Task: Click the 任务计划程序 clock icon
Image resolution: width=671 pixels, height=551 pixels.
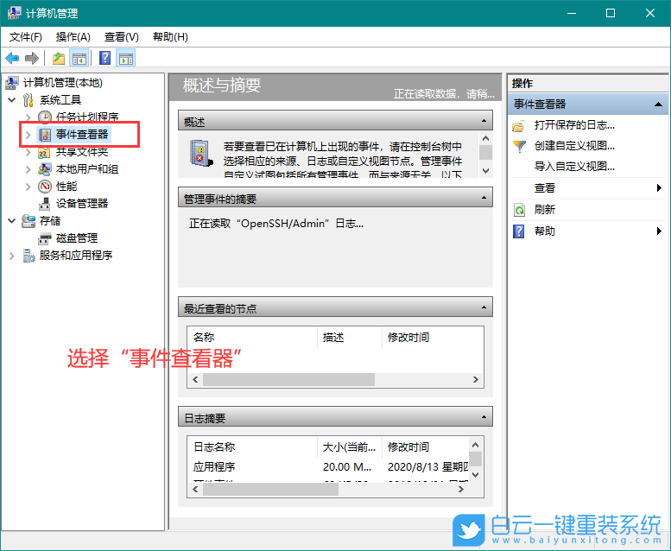Action: (x=45, y=117)
